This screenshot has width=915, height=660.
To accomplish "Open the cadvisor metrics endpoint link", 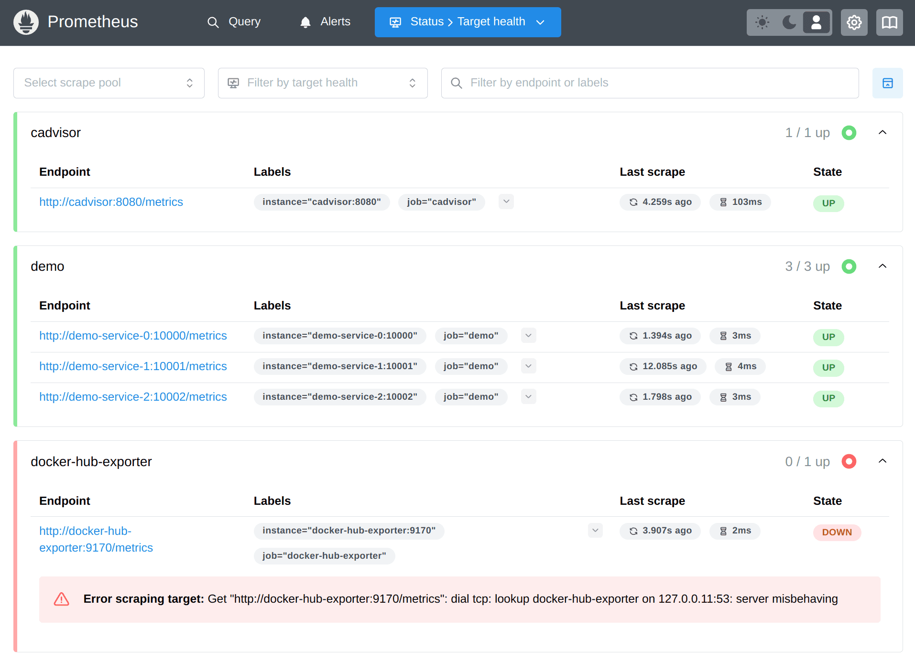I will 111,202.
